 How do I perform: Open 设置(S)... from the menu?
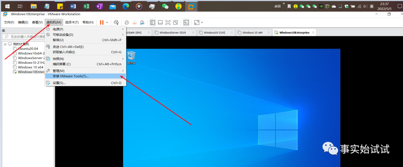click(x=85, y=83)
